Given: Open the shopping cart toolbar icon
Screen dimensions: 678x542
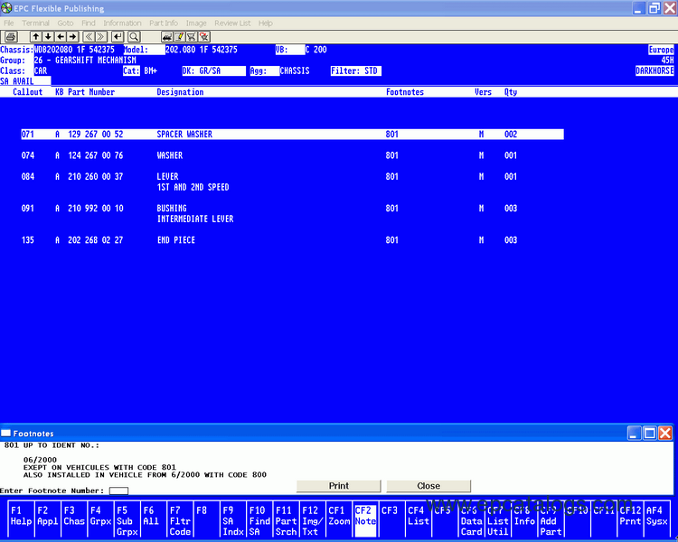Looking at the screenshot, I should (x=191, y=36).
